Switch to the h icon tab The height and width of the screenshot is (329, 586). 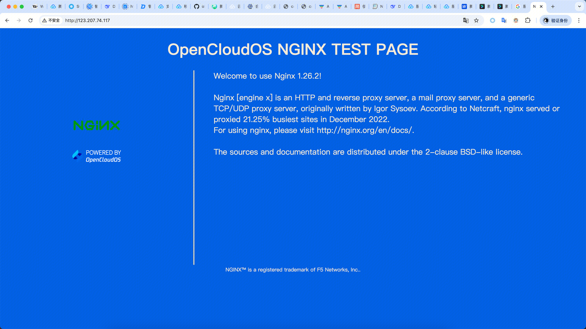pyautogui.click(x=128, y=7)
